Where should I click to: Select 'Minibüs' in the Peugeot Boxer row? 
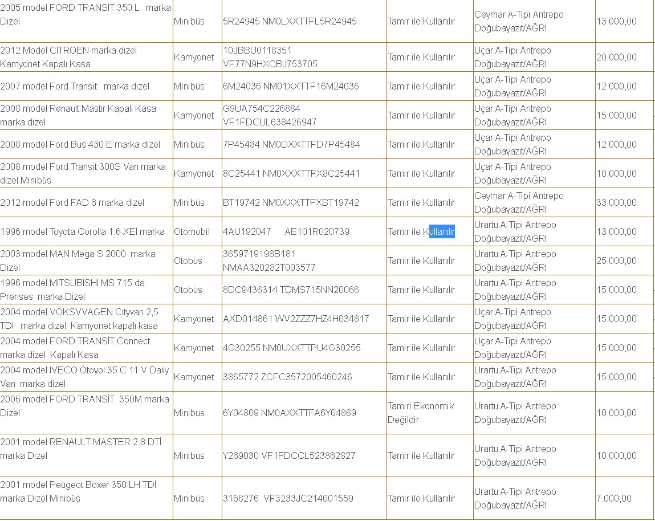pos(189,498)
